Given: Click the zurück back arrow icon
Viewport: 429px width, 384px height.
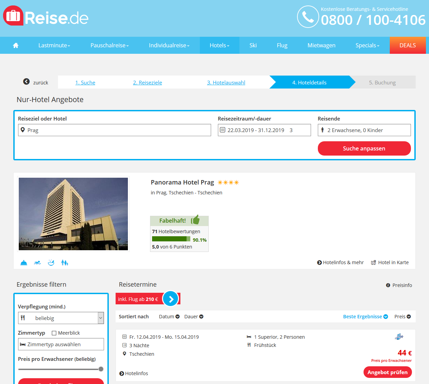Looking at the screenshot, I should [x=26, y=81].
